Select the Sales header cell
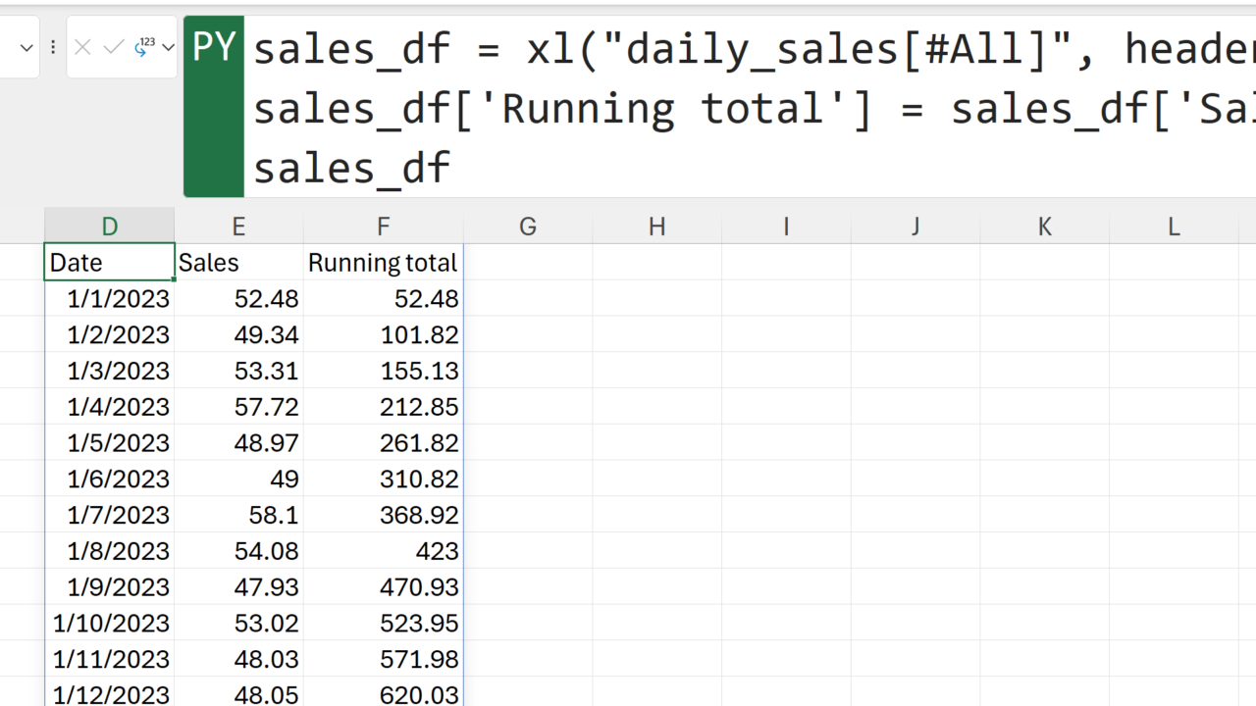Screen dimensions: 1256x706 click(238, 263)
